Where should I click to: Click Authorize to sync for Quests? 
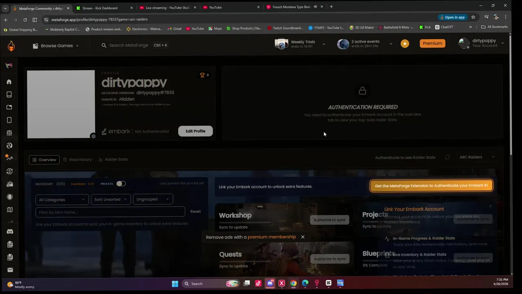(x=330, y=259)
